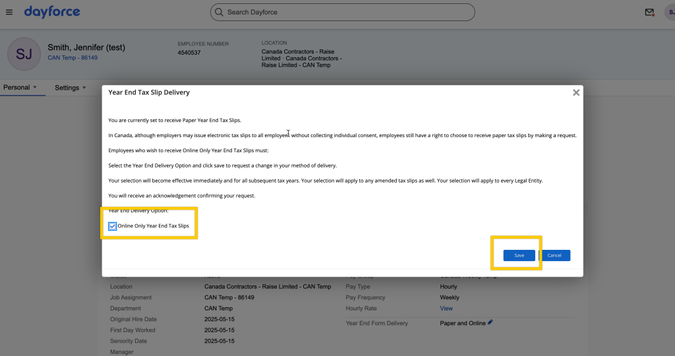The width and height of the screenshot is (675, 356).
Task: Close the Year End Tax Slip Delivery dialog
Action: click(x=576, y=93)
